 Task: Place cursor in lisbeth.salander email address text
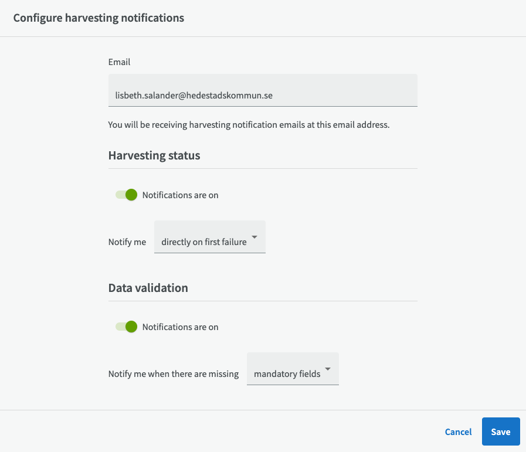194,96
